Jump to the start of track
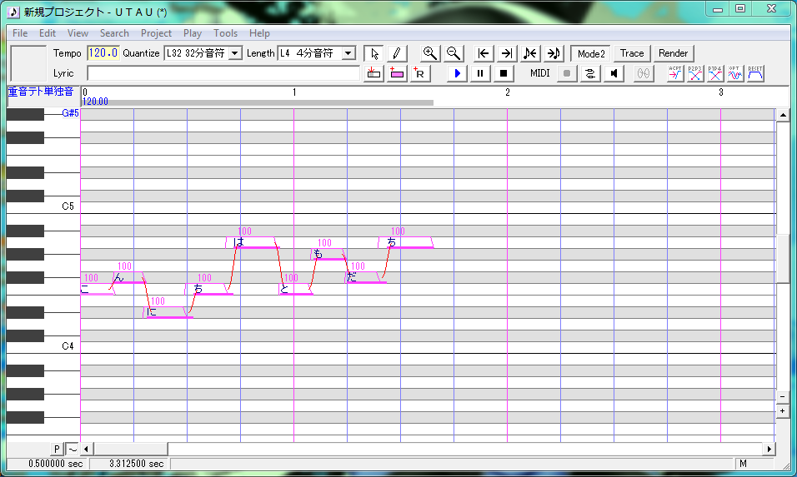This screenshot has height=477, width=797. 484,53
